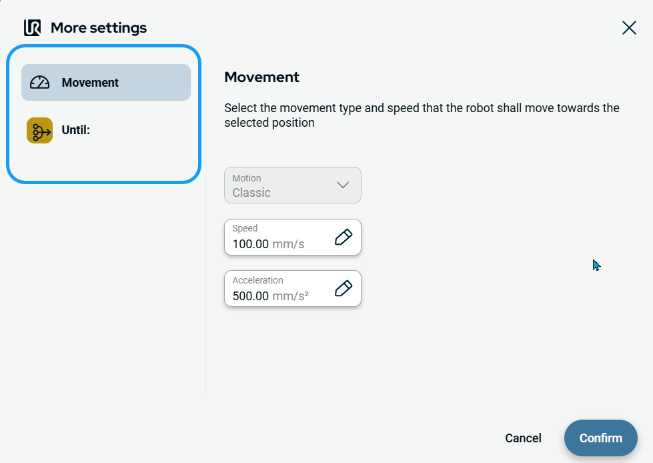Click the Speed field label
The image size is (653, 463).
[x=245, y=228]
